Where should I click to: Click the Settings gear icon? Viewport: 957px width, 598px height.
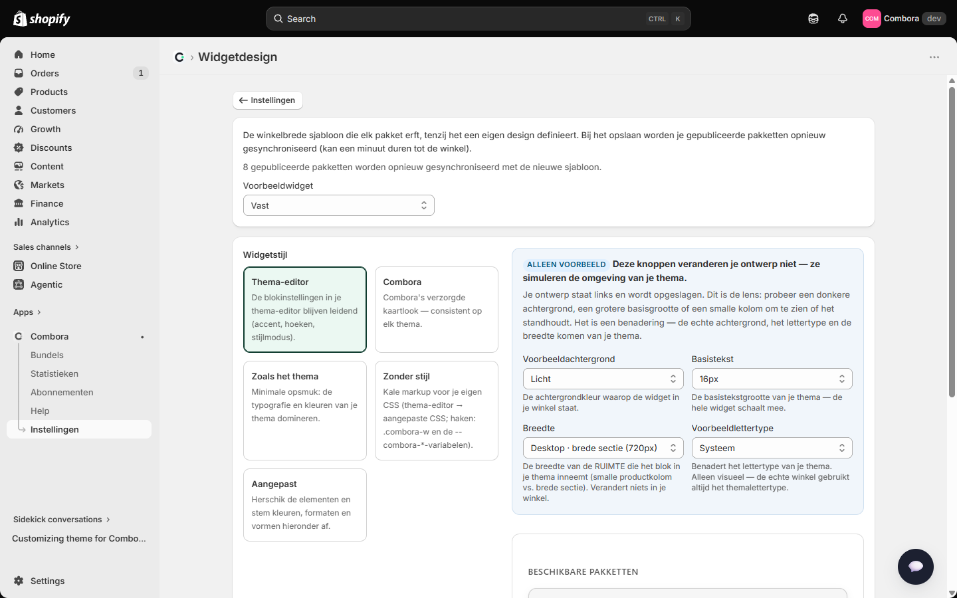click(19, 581)
